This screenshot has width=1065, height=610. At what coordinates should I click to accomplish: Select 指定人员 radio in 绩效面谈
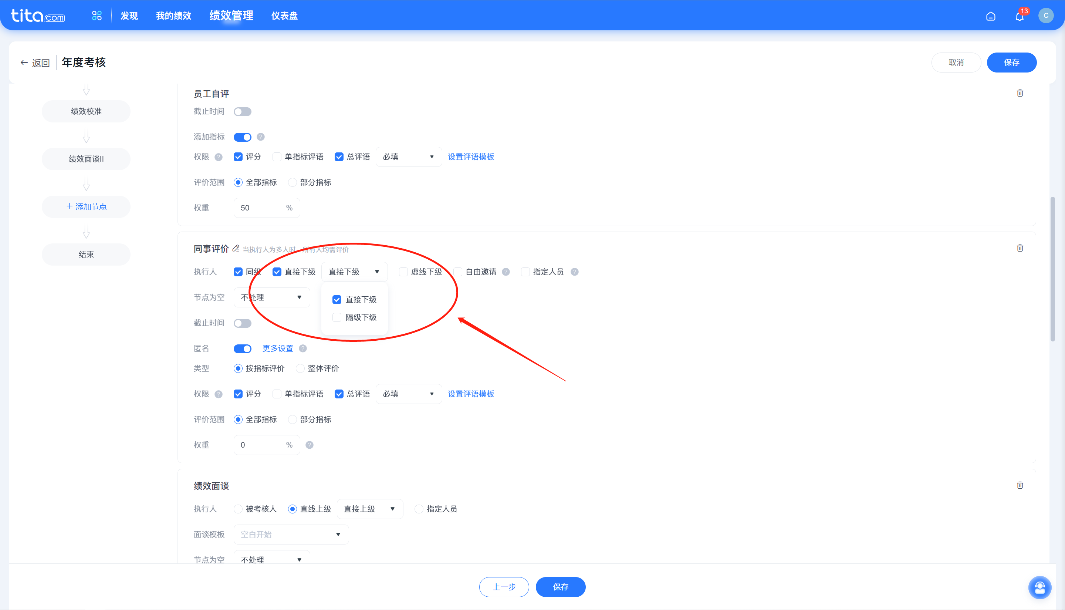pyautogui.click(x=419, y=509)
